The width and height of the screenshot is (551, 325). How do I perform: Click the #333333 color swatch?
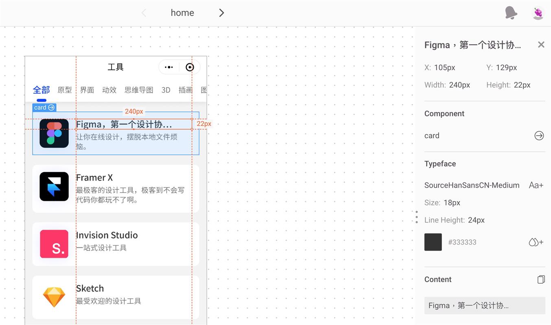(x=433, y=242)
